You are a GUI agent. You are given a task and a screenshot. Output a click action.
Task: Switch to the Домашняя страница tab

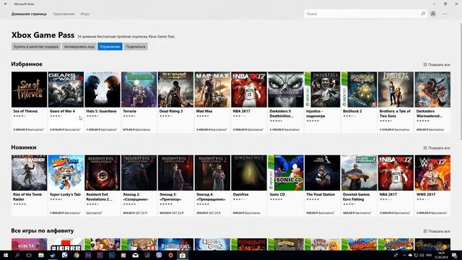pos(29,14)
